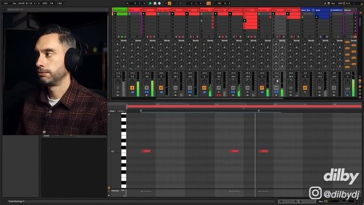Select the 120.00 tempo field
Image resolution: width=364 pixels, height=205 pixels.
click(x=21, y=3)
